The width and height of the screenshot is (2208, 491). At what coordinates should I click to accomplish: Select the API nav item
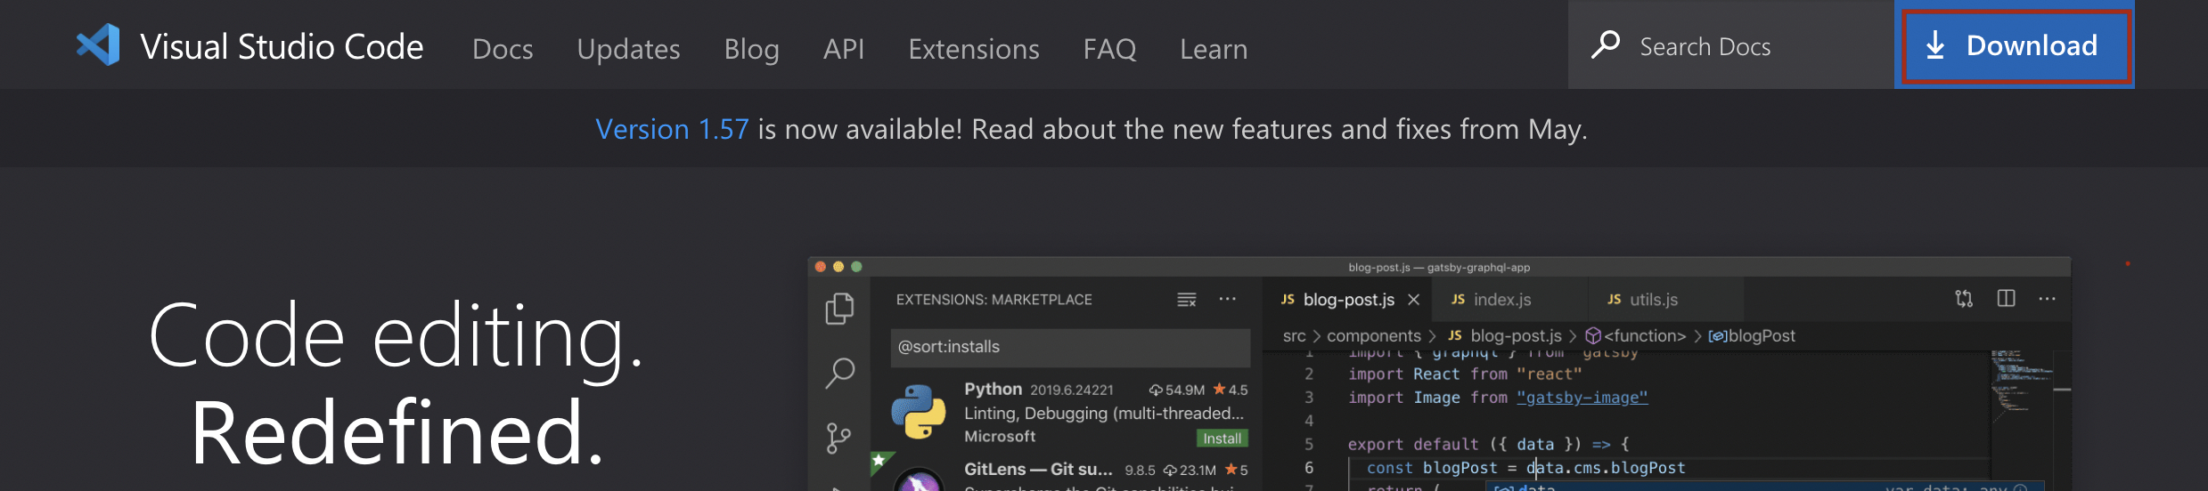(844, 49)
